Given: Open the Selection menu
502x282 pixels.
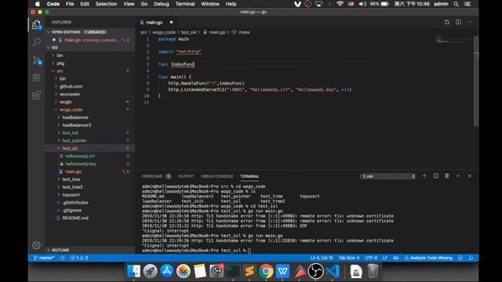Looking at the screenshot, I should [106, 4].
